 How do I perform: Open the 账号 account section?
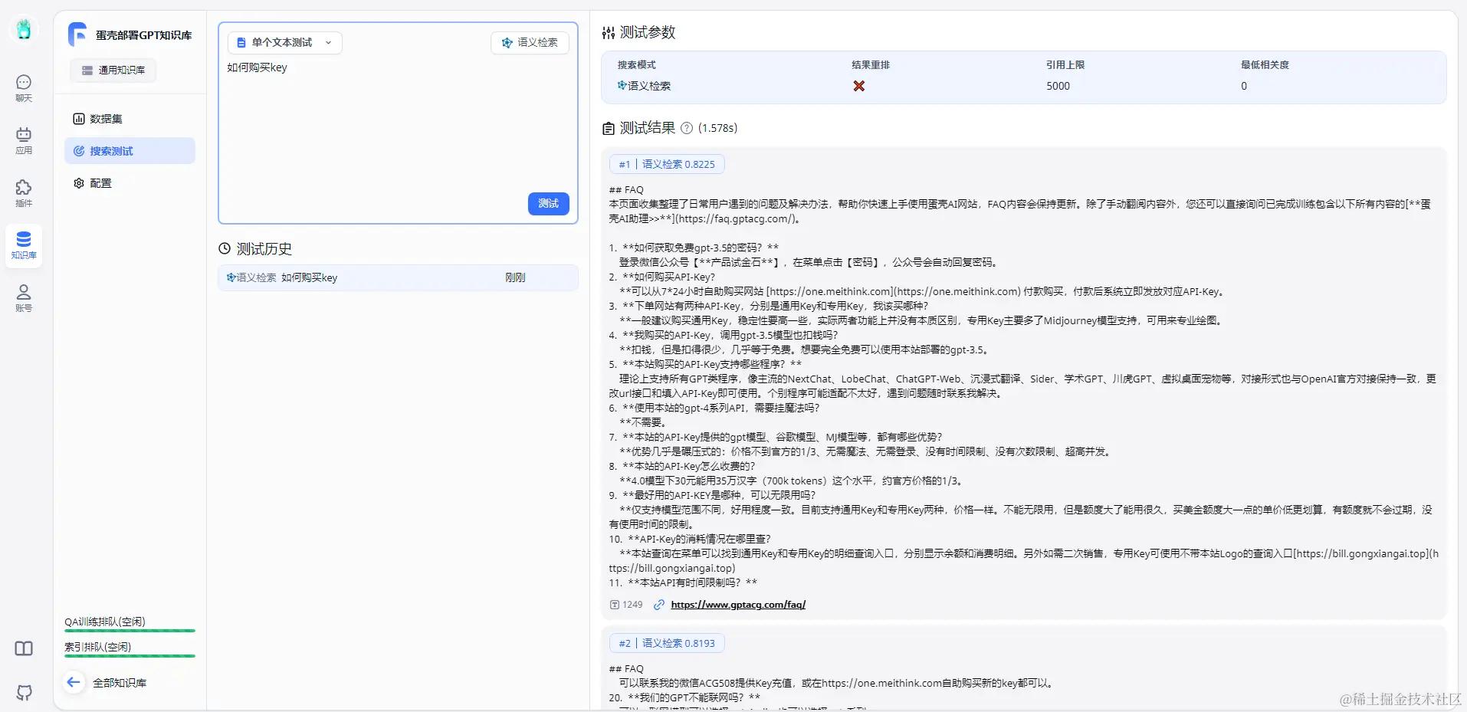pyautogui.click(x=24, y=297)
